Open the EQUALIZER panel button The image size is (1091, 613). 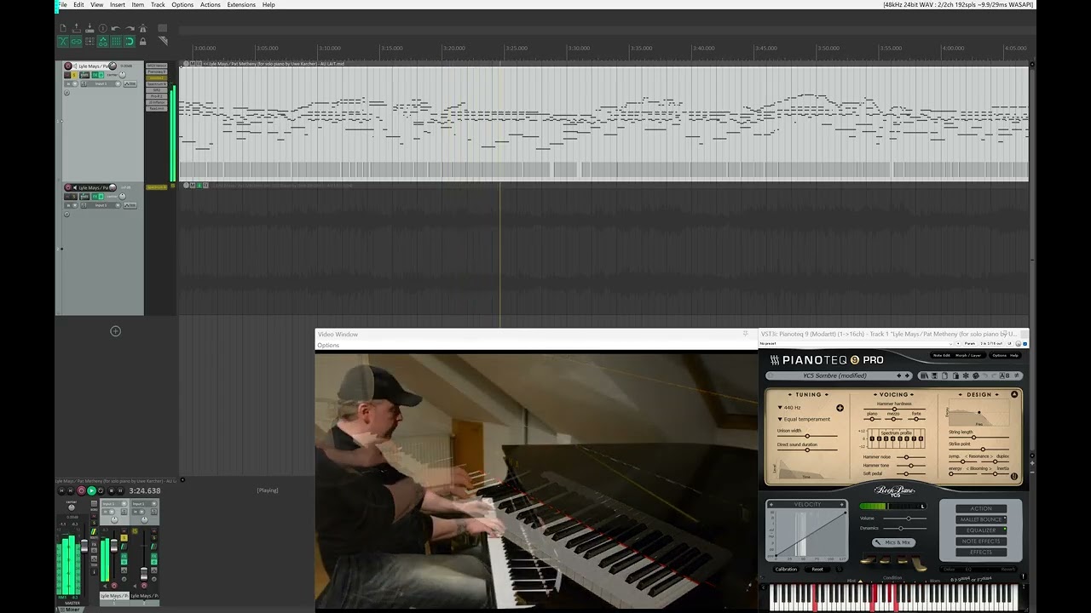981,530
